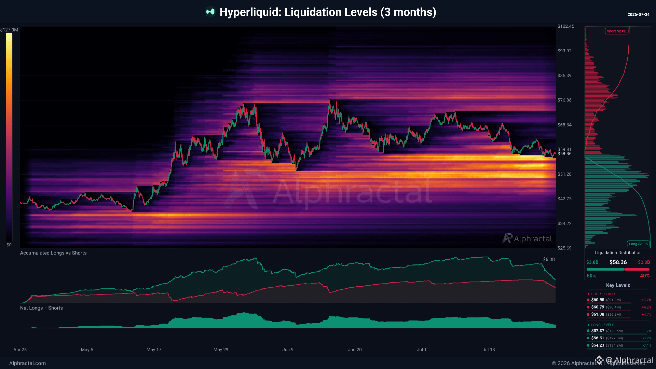Click the '($127.0M)' amount beside $56.51

615,338
